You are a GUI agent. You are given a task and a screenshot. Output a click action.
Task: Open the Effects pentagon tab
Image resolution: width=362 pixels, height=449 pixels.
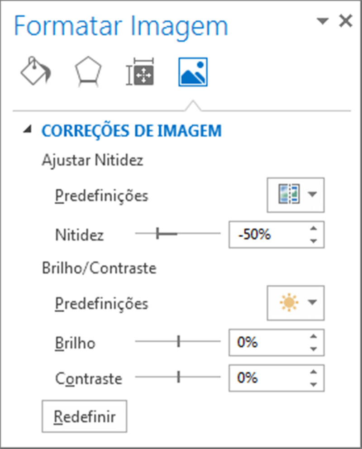point(88,71)
